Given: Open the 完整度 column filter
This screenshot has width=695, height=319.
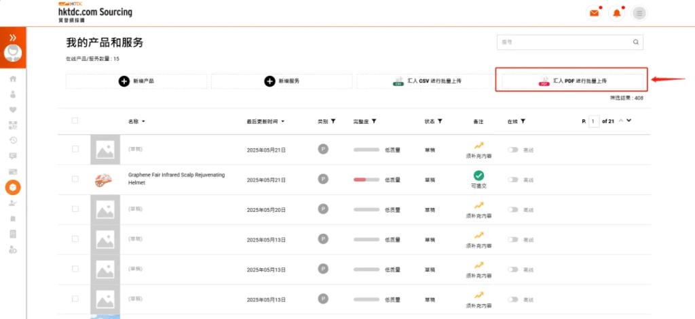Looking at the screenshot, I should point(374,121).
